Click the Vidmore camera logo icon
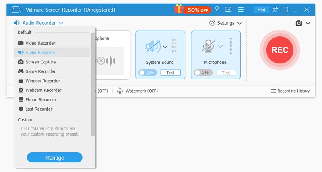This screenshot has width=322, height=172. click(17, 10)
